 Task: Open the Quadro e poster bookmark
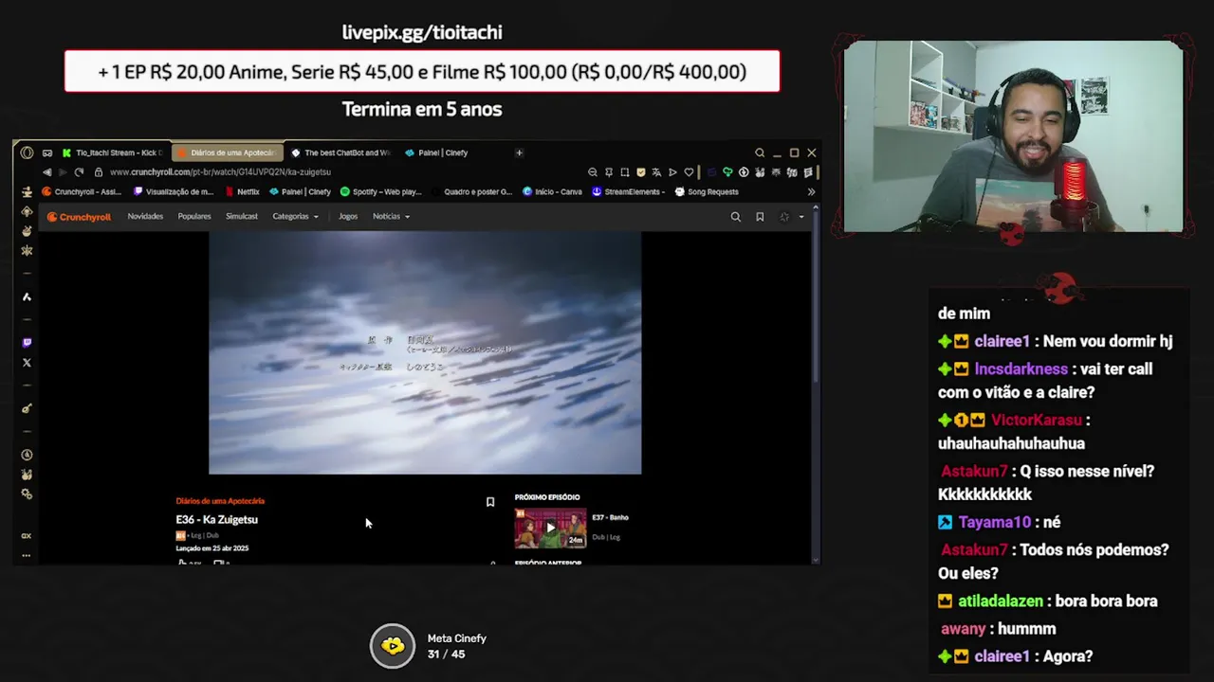[x=471, y=191]
